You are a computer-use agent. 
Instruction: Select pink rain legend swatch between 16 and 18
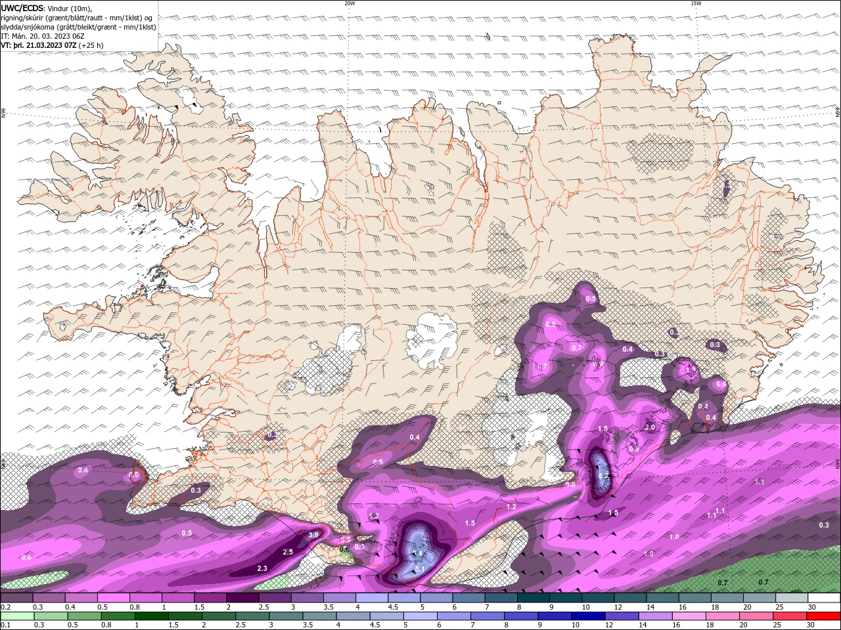(689, 616)
